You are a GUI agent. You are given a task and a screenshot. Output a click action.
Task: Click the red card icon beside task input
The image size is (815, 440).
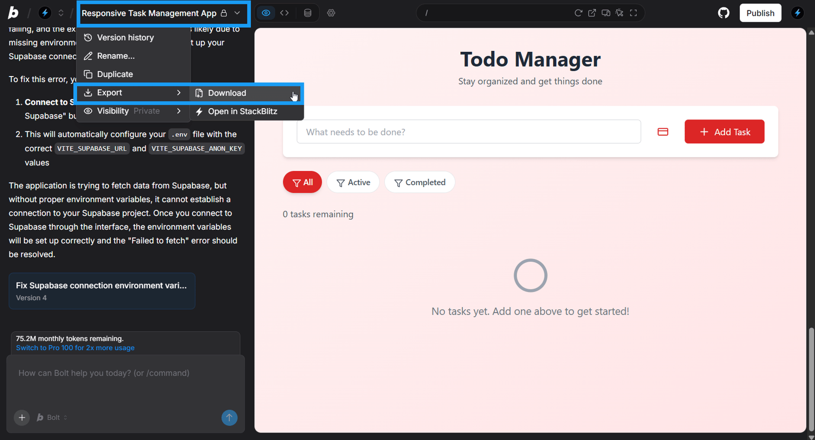[x=663, y=132]
